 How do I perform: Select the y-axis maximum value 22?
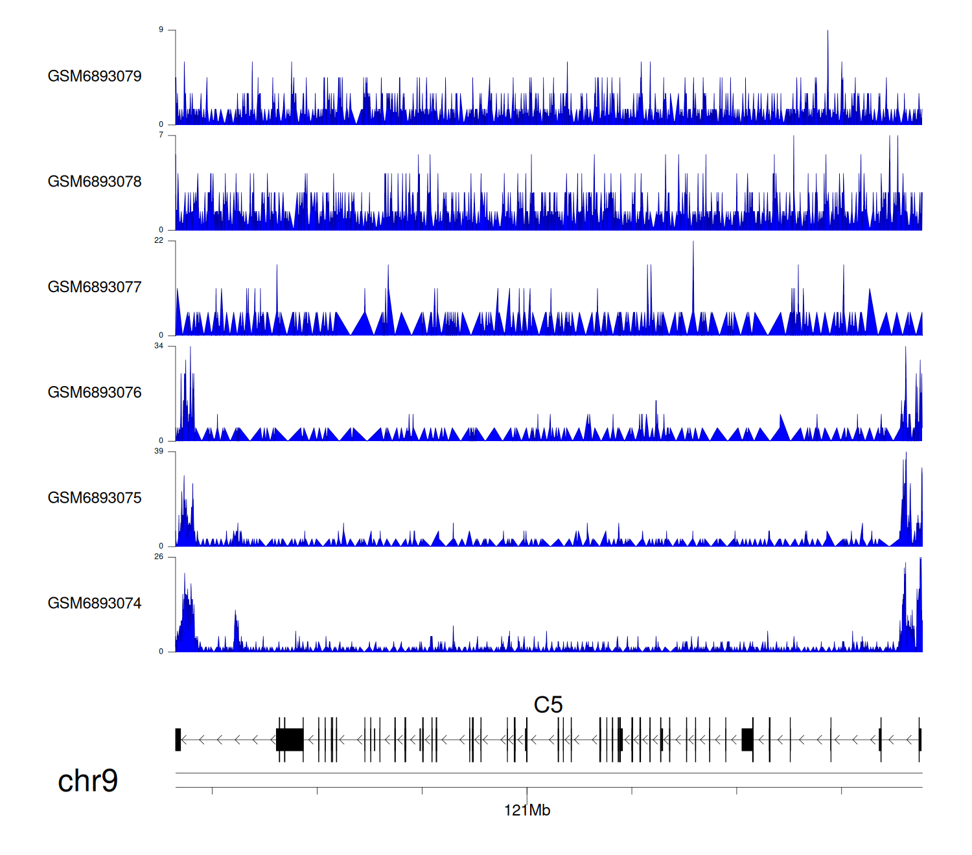click(x=159, y=241)
